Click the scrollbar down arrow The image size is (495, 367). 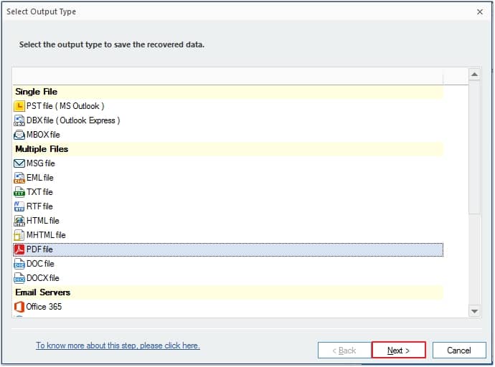tap(474, 311)
